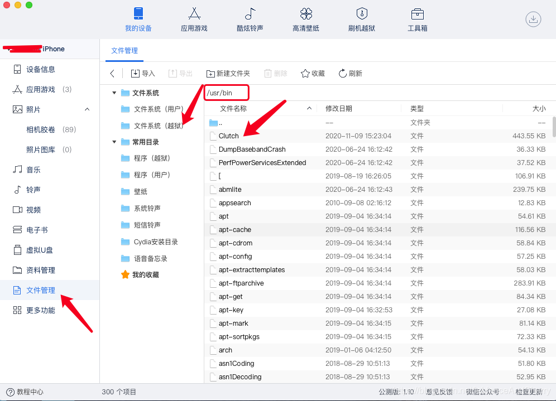Click the /usr/bin path input field

click(x=226, y=92)
